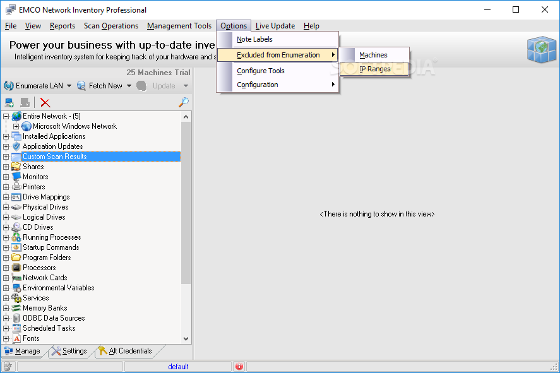This screenshot has width=560, height=373.
Task: Click the Fonts letter A icon
Action: tap(17, 338)
